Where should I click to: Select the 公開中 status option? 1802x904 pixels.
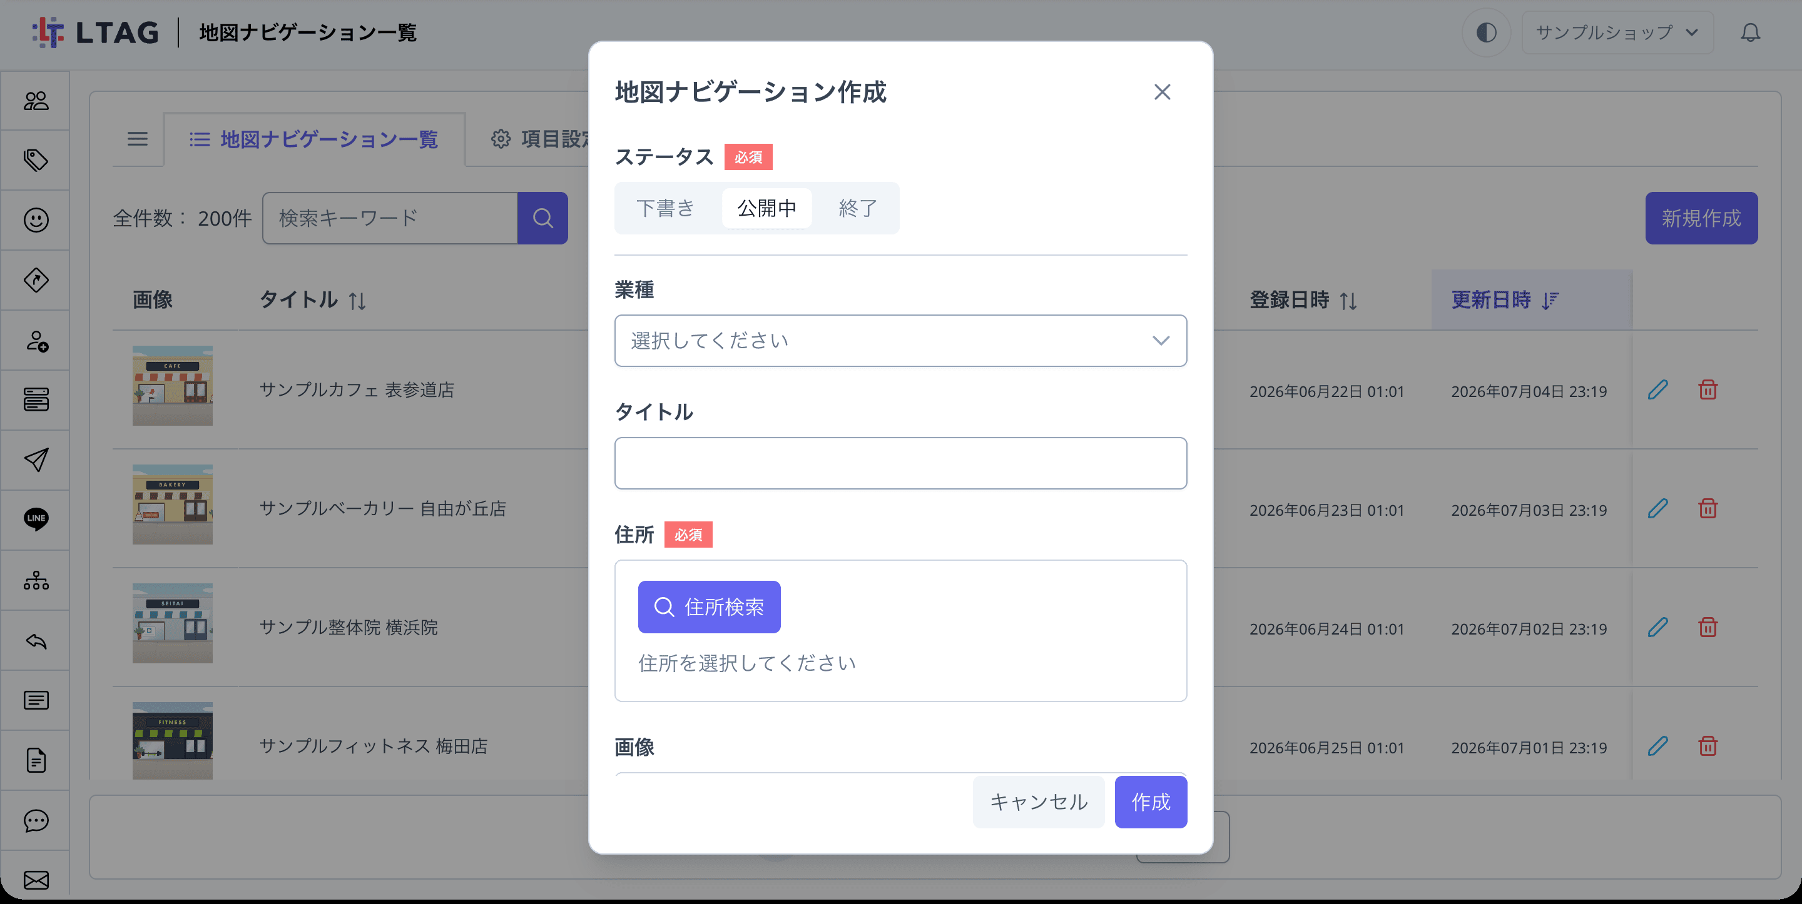(766, 208)
